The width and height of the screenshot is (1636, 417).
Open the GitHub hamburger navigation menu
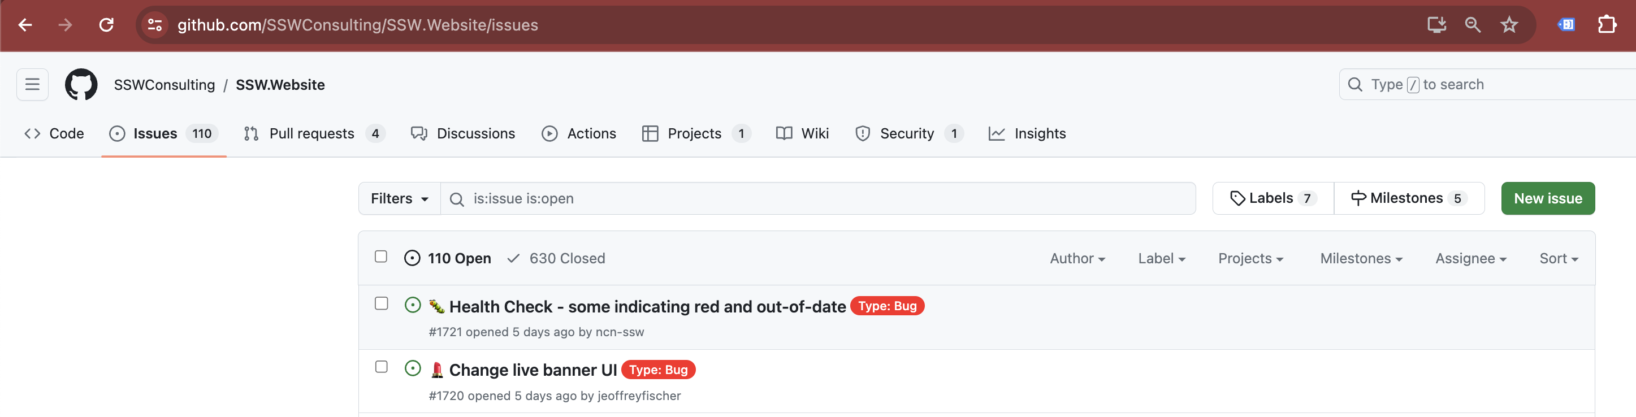[32, 84]
